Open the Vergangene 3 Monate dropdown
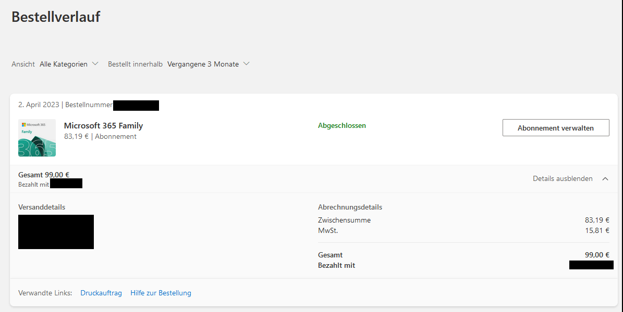623x312 pixels. [x=208, y=64]
